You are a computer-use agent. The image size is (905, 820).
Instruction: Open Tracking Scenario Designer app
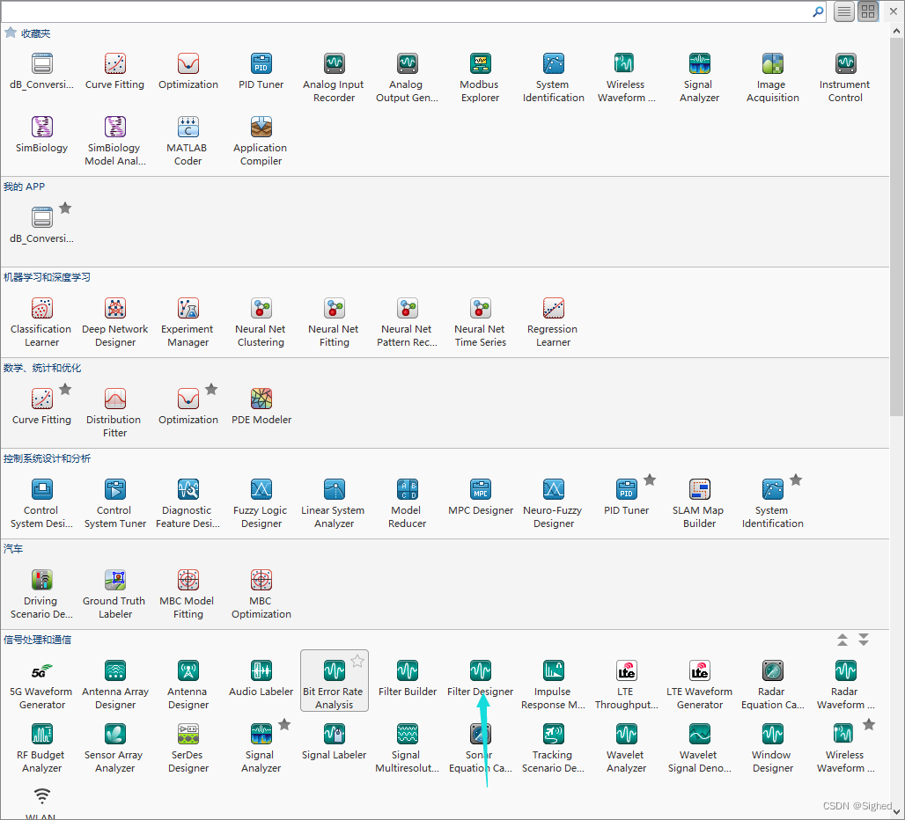tap(553, 748)
